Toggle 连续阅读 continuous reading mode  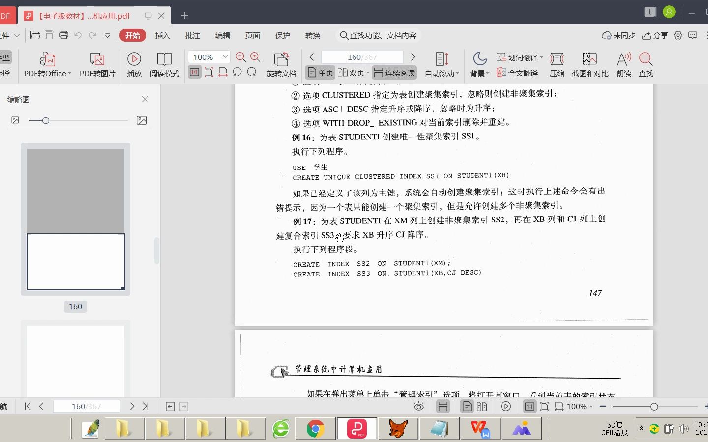pyautogui.click(x=394, y=72)
